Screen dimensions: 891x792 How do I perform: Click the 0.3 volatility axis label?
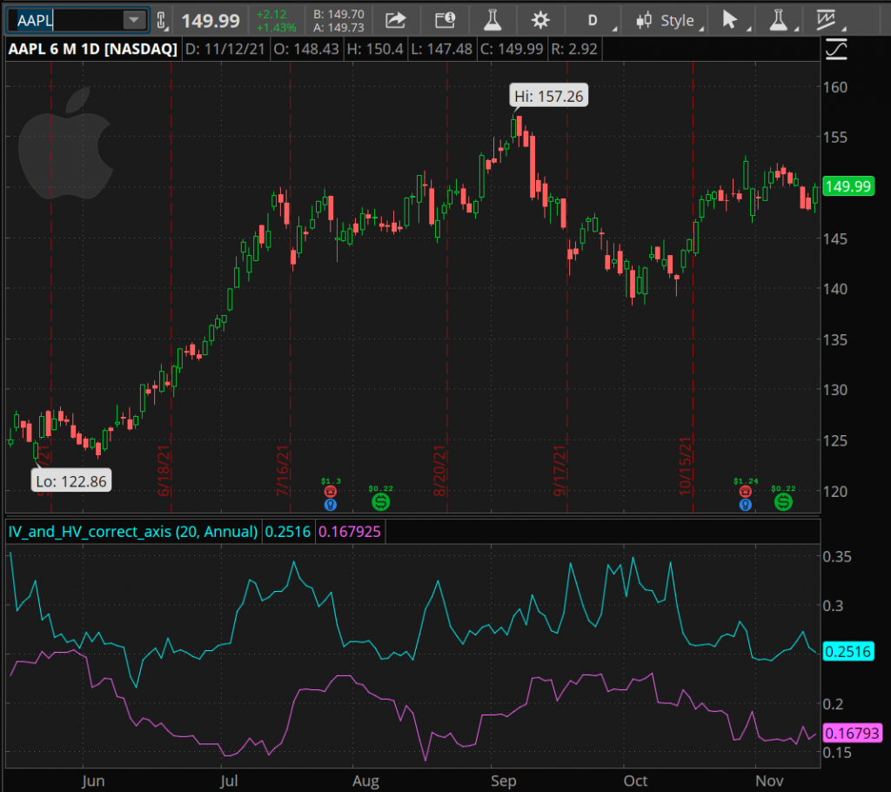[x=833, y=606]
